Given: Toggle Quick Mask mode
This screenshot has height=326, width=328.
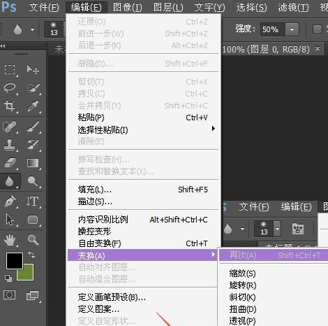Looking at the screenshot, I should pos(10,295).
